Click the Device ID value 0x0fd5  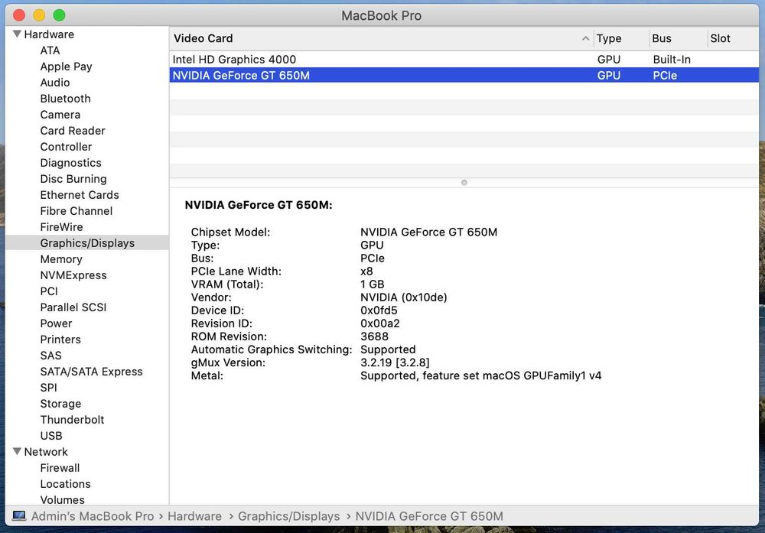(379, 310)
